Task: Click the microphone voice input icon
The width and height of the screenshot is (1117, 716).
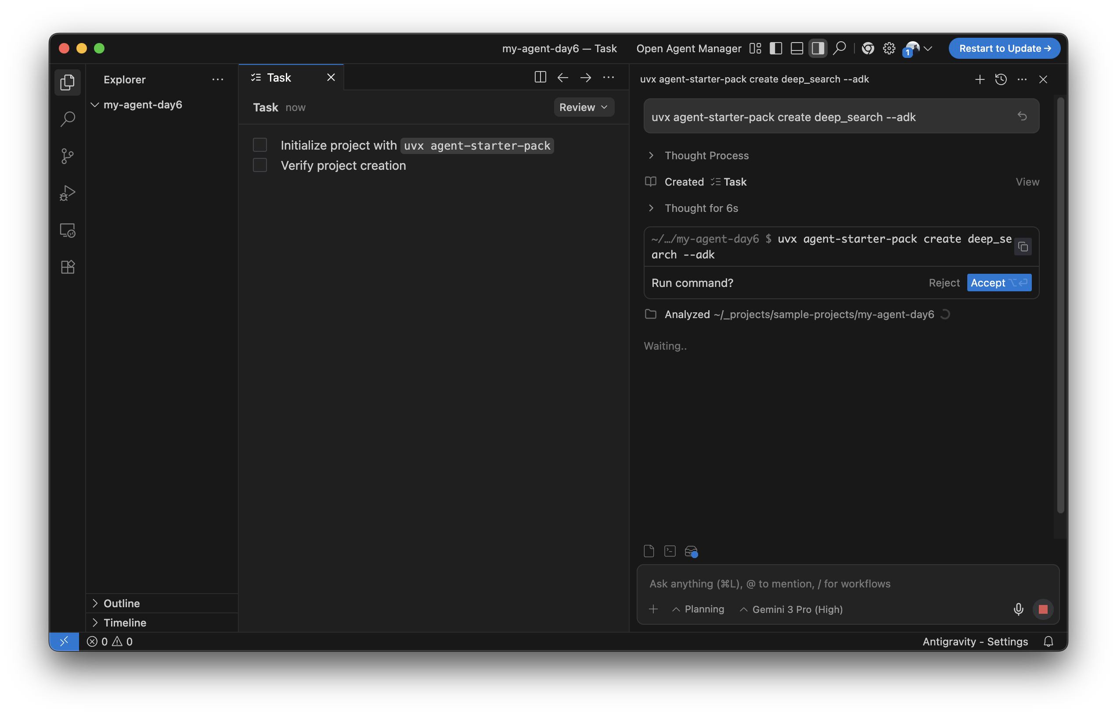Action: click(x=1018, y=609)
